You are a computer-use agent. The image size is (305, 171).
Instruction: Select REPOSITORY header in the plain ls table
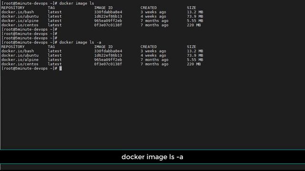pos(13,8)
